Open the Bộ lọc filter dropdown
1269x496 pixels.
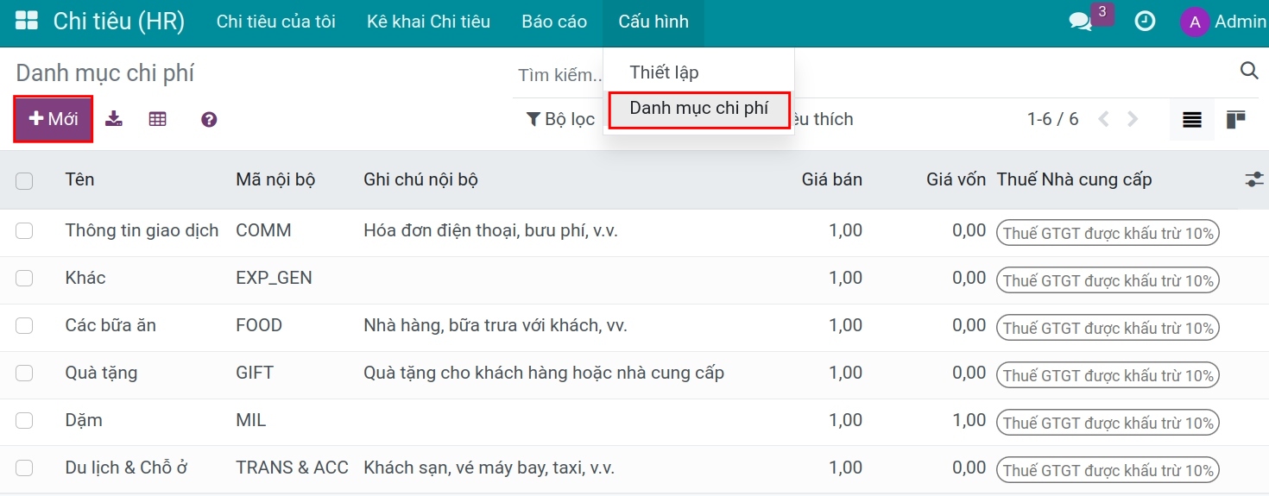(560, 119)
